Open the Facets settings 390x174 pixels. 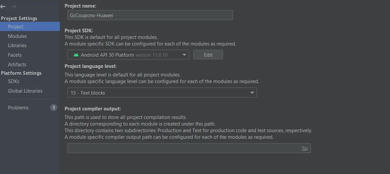(x=15, y=55)
